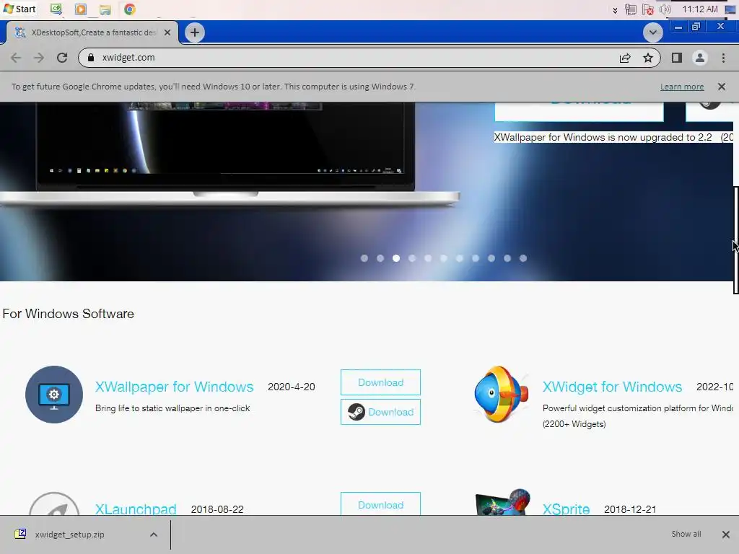The height and width of the screenshot is (554, 739).
Task: Click the For Windows Software heading
Action: point(69,314)
